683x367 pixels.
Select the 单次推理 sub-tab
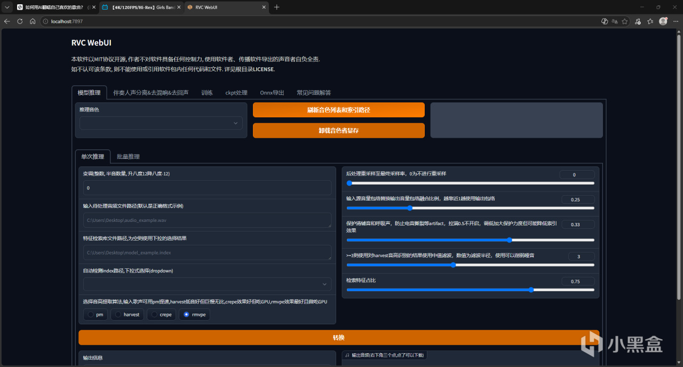pyautogui.click(x=93, y=156)
